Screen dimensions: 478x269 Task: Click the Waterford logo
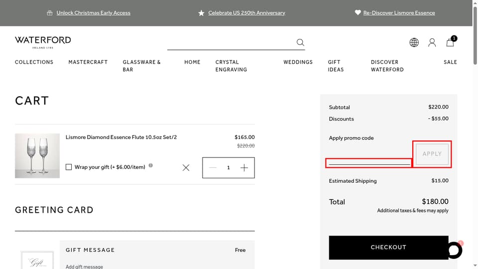click(43, 42)
